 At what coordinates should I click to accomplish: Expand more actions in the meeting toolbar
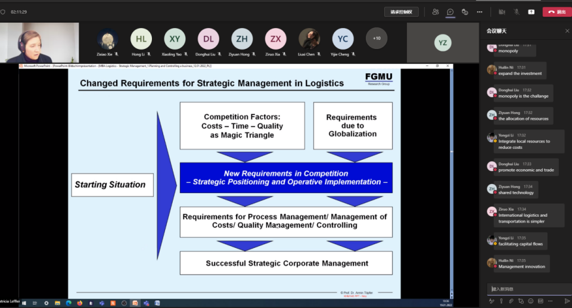[480, 12]
